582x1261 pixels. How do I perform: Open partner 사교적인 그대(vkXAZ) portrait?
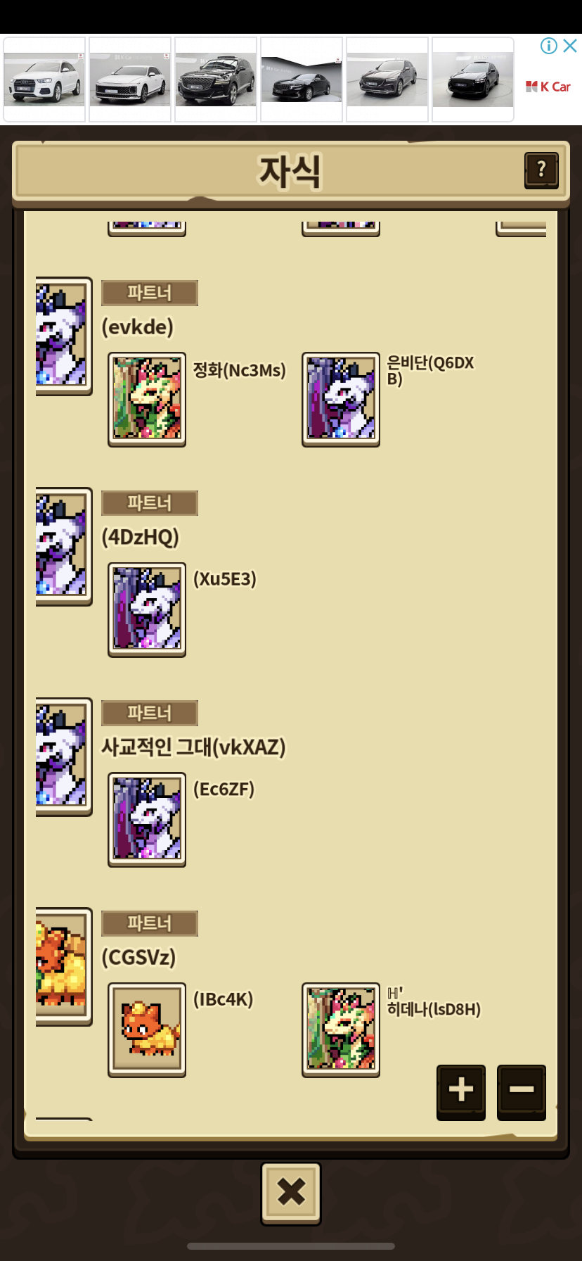pos(63,756)
